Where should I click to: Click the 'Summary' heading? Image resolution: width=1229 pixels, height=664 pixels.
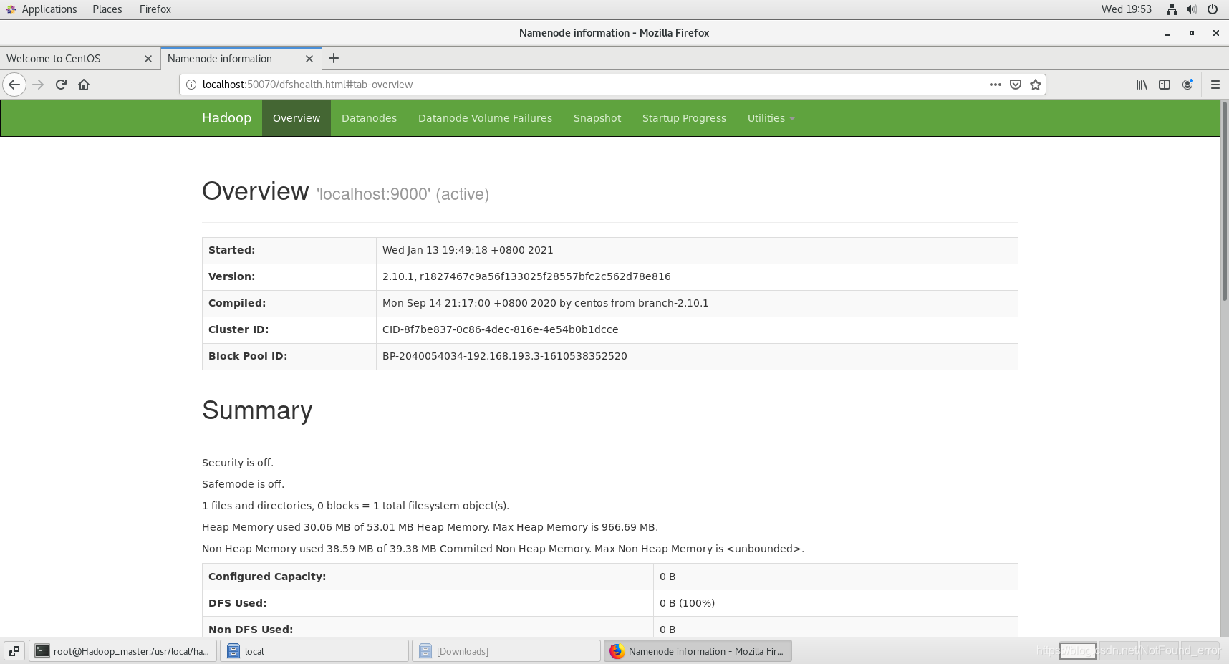click(257, 410)
